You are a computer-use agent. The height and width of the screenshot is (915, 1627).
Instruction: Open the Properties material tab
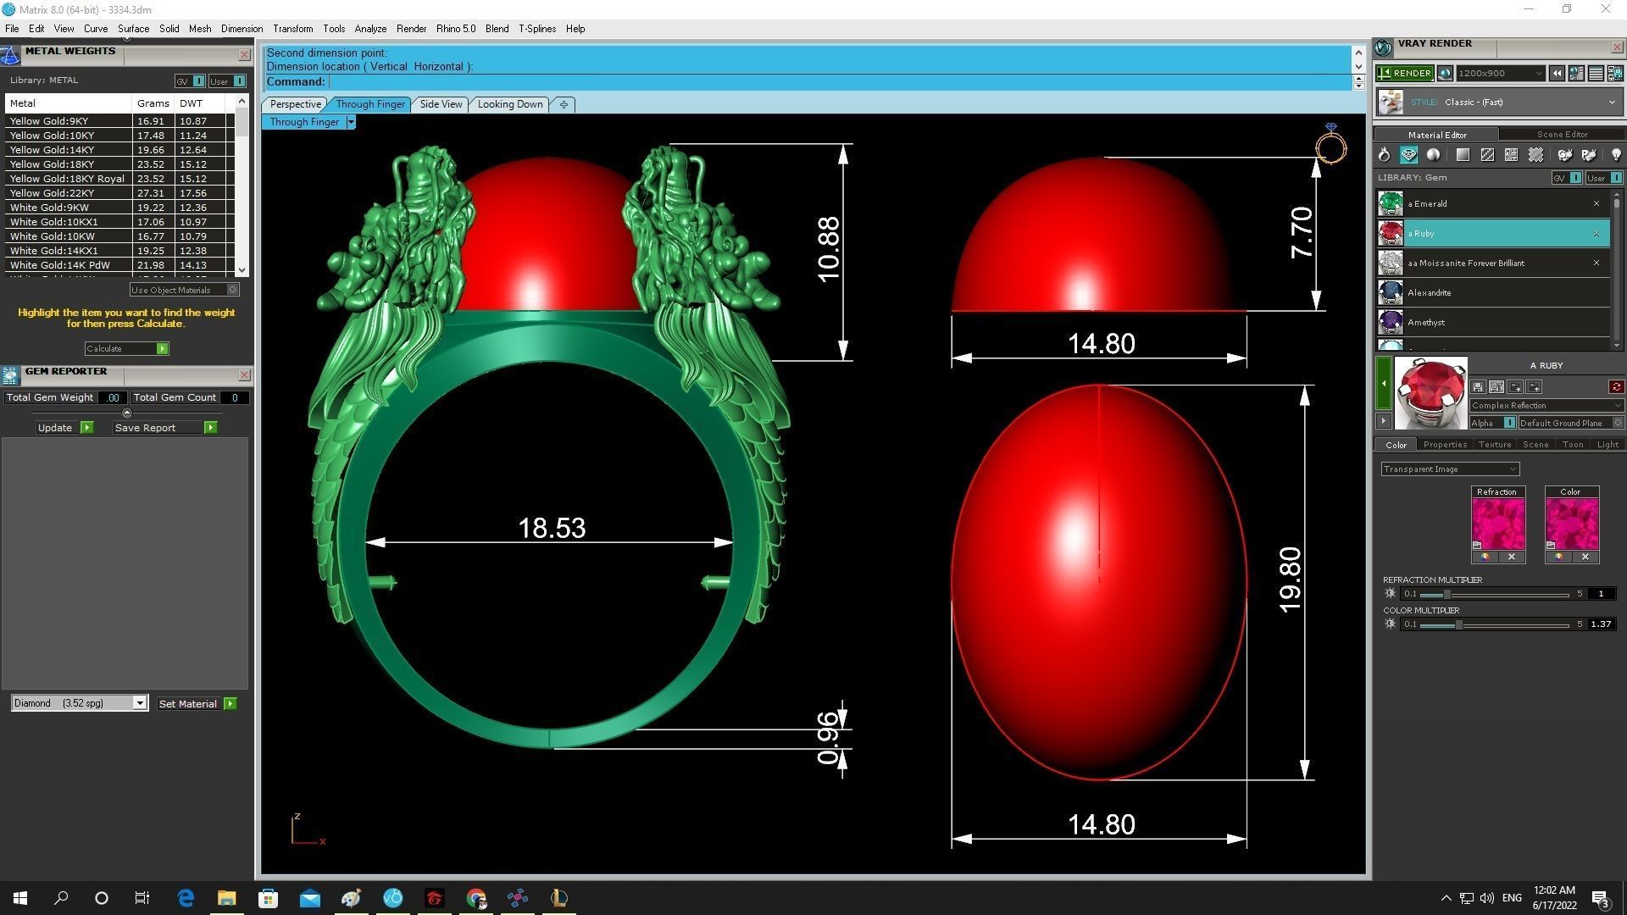pyautogui.click(x=1445, y=444)
